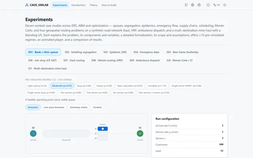Select S05 Beer Game (bullwhip)
The height and width of the screenshot is (158, 253).
tap(182, 52)
